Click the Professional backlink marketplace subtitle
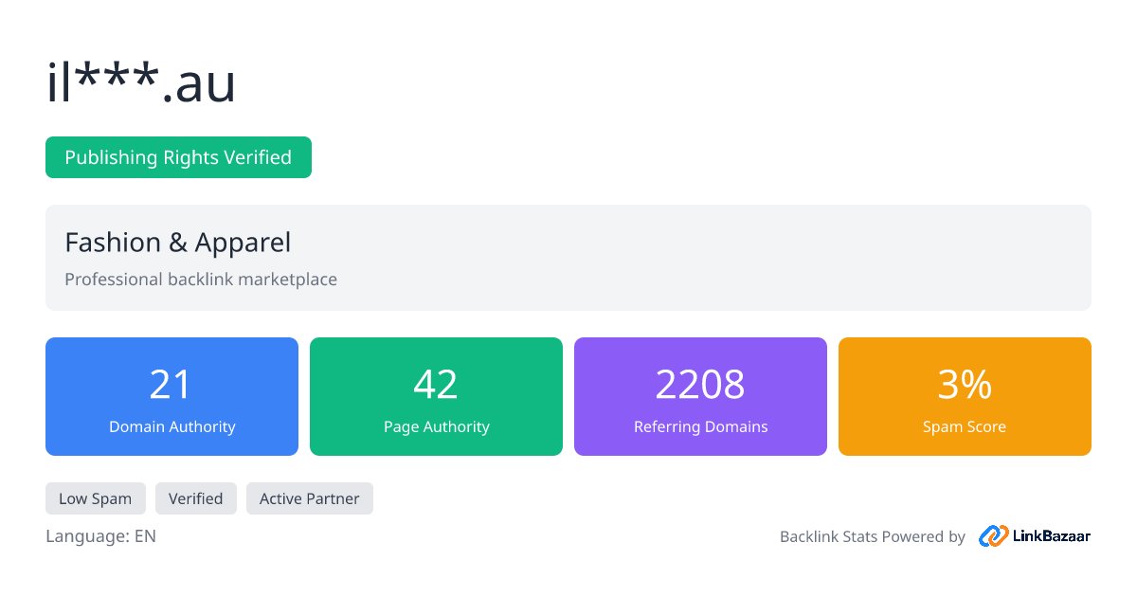 point(201,280)
